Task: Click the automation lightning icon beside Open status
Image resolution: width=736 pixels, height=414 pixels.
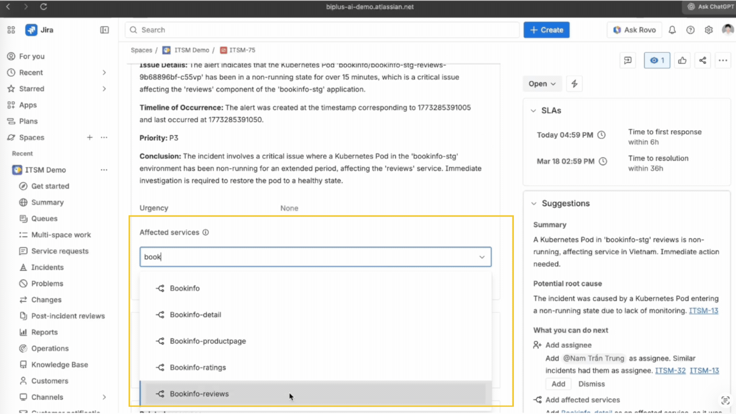Action: point(574,83)
